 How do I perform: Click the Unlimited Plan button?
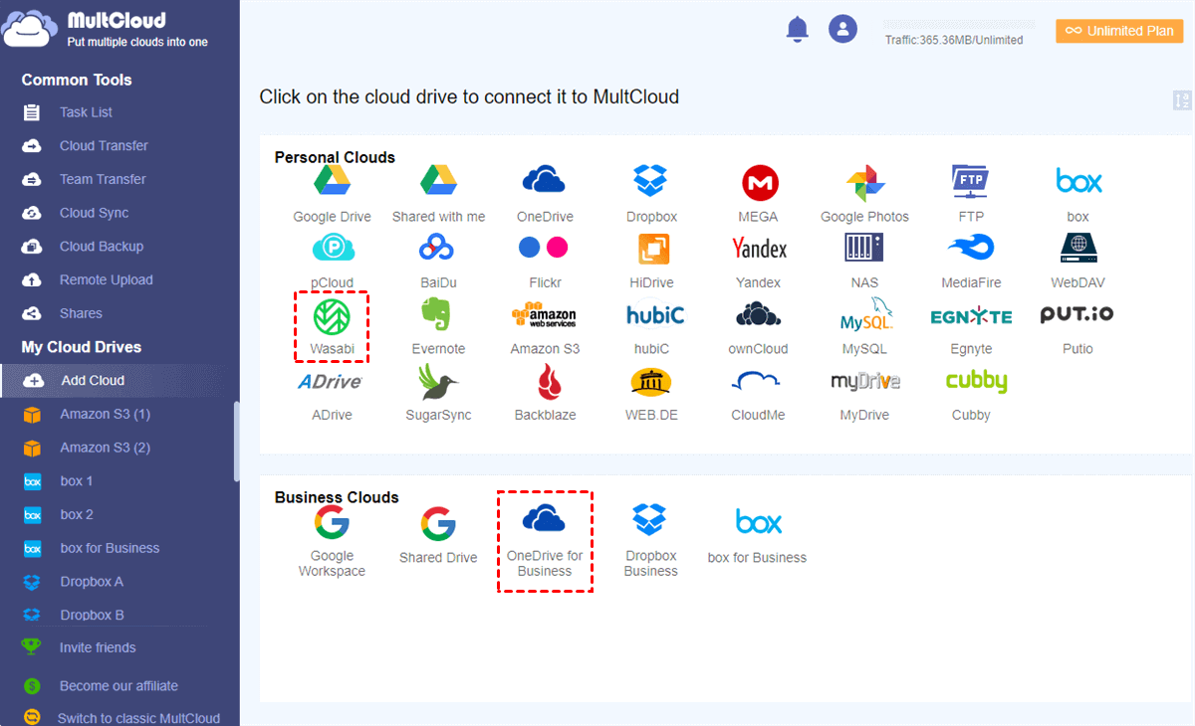coord(1119,31)
